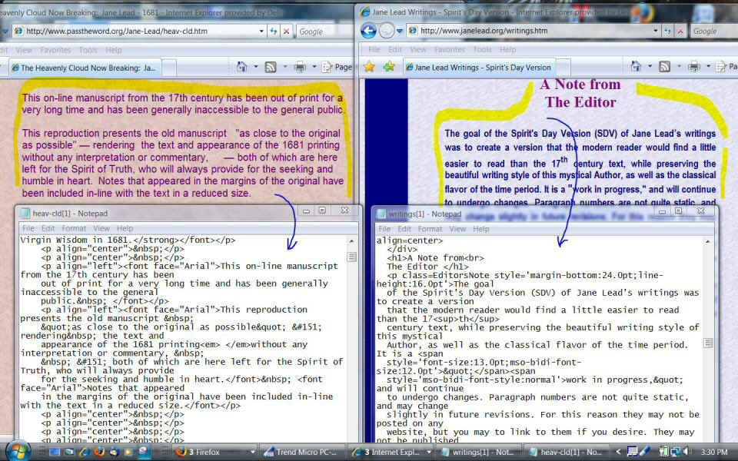This screenshot has height=461, width=738.
Task: Click red Stop icon beside passtheword.org address
Action: click(286, 31)
